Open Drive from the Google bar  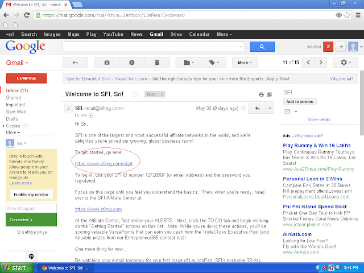(176, 34)
